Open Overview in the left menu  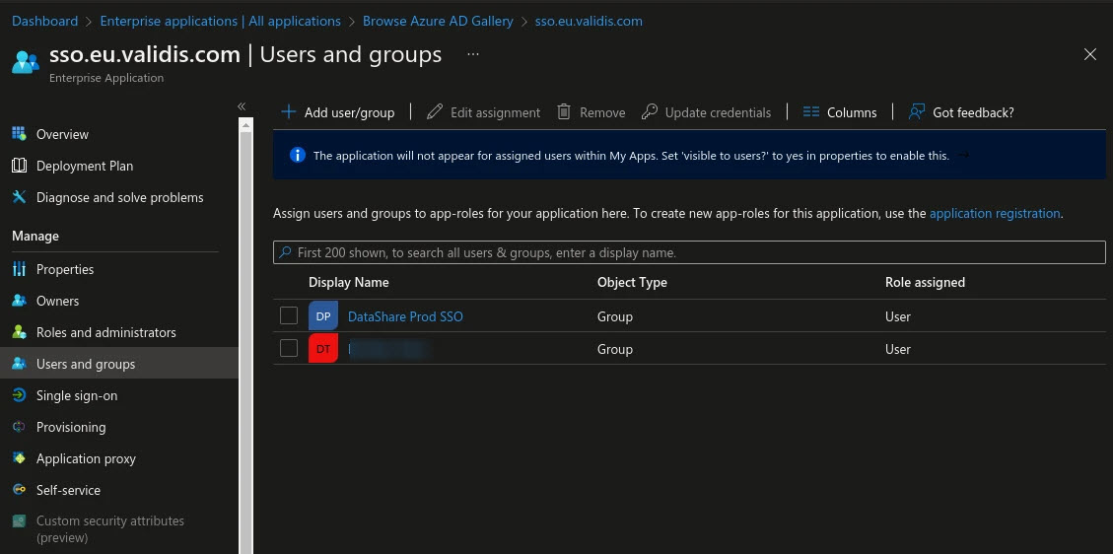pyautogui.click(x=62, y=134)
